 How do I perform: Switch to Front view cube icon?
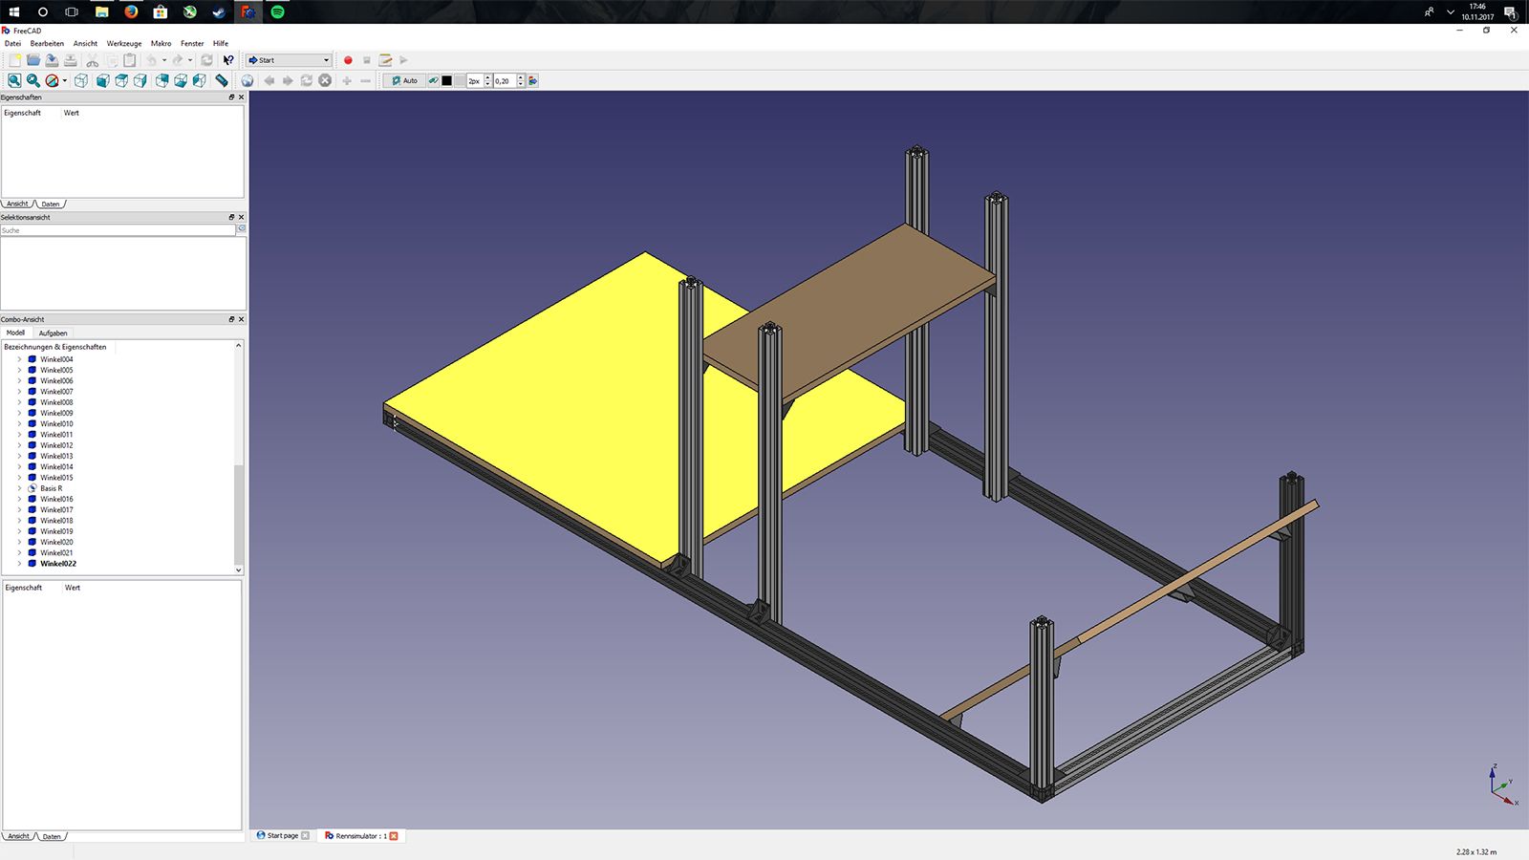(103, 81)
